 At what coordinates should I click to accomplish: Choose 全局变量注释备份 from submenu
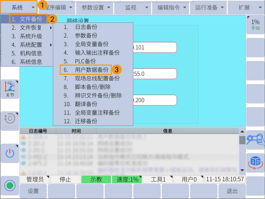(93, 113)
